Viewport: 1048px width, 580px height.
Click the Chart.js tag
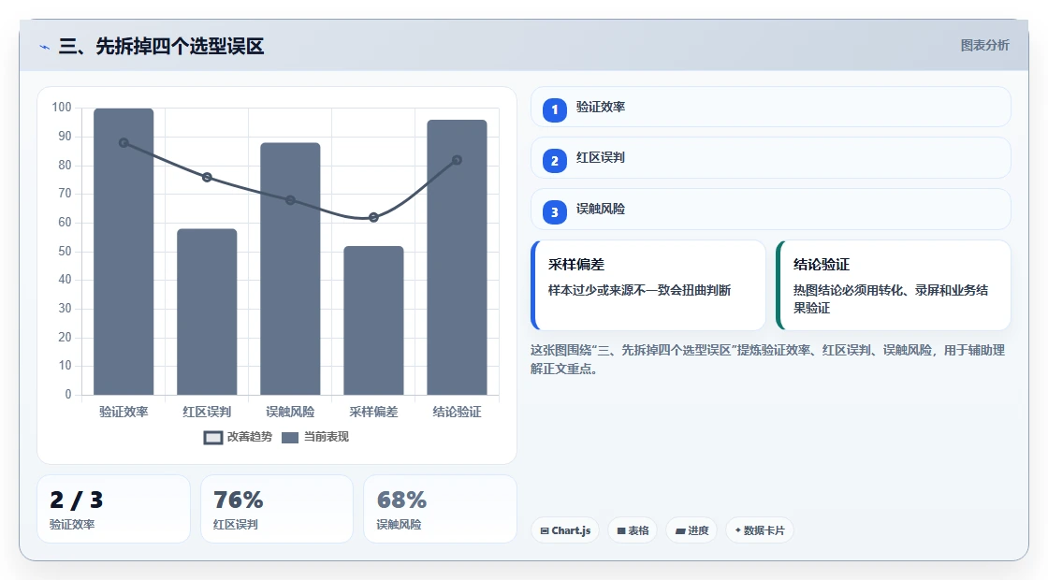click(565, 530)
